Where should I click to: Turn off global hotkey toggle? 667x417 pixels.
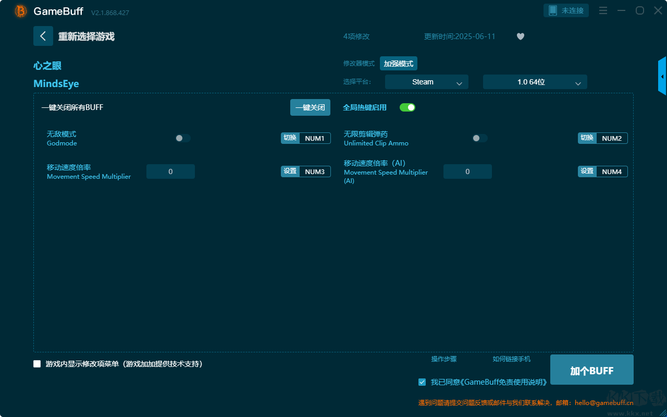[407, 107]
